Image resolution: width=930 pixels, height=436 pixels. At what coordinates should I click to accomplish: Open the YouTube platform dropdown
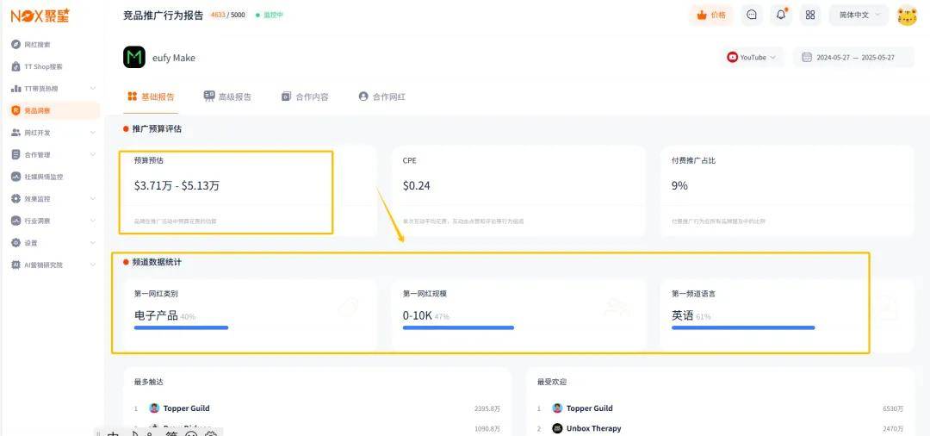[752, 58]
